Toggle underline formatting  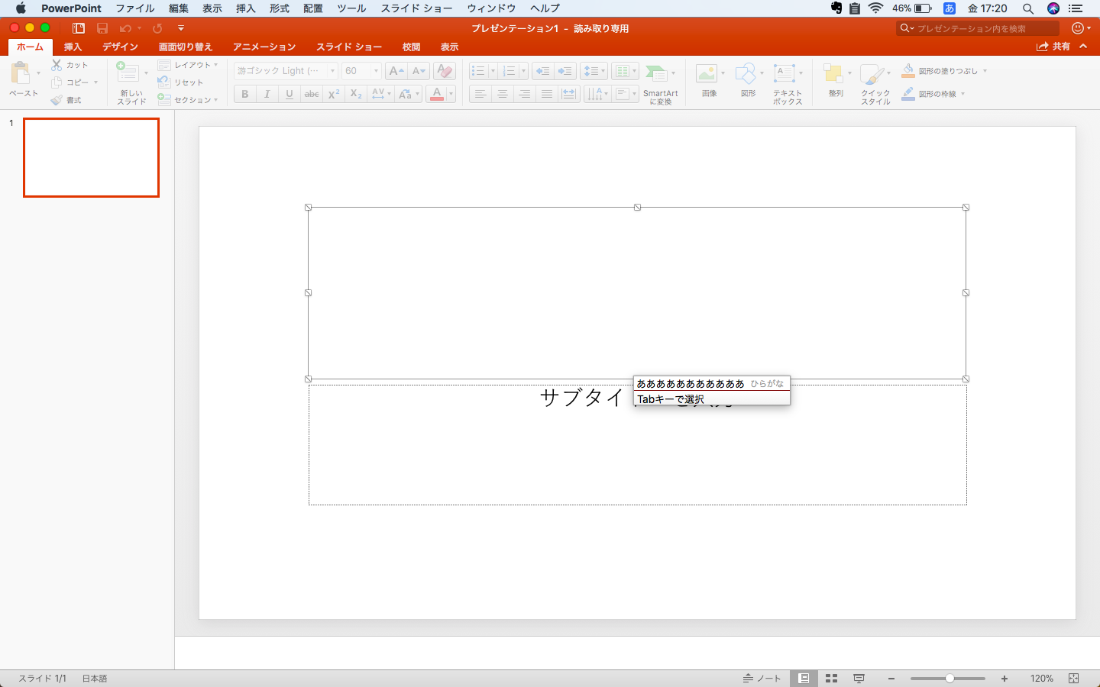pyautogui.click(x=289, y=94)
